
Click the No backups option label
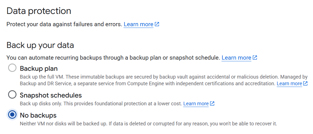point(38,115)
